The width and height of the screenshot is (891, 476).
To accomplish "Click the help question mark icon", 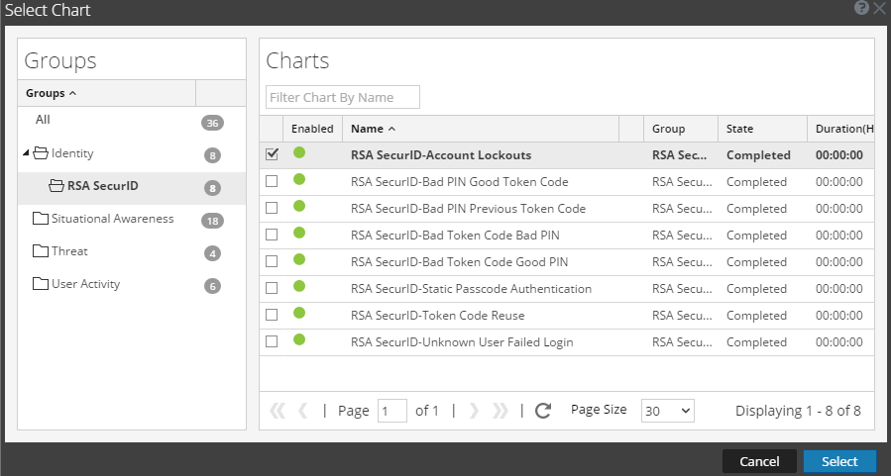I will point(861,7).
